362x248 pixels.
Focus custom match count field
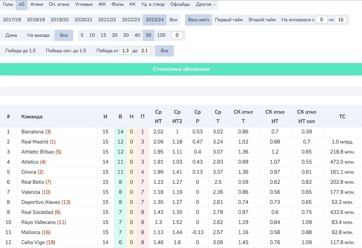177,35
